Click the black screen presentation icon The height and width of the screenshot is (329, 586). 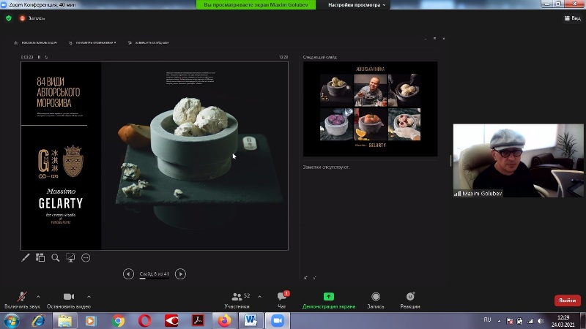70,257
